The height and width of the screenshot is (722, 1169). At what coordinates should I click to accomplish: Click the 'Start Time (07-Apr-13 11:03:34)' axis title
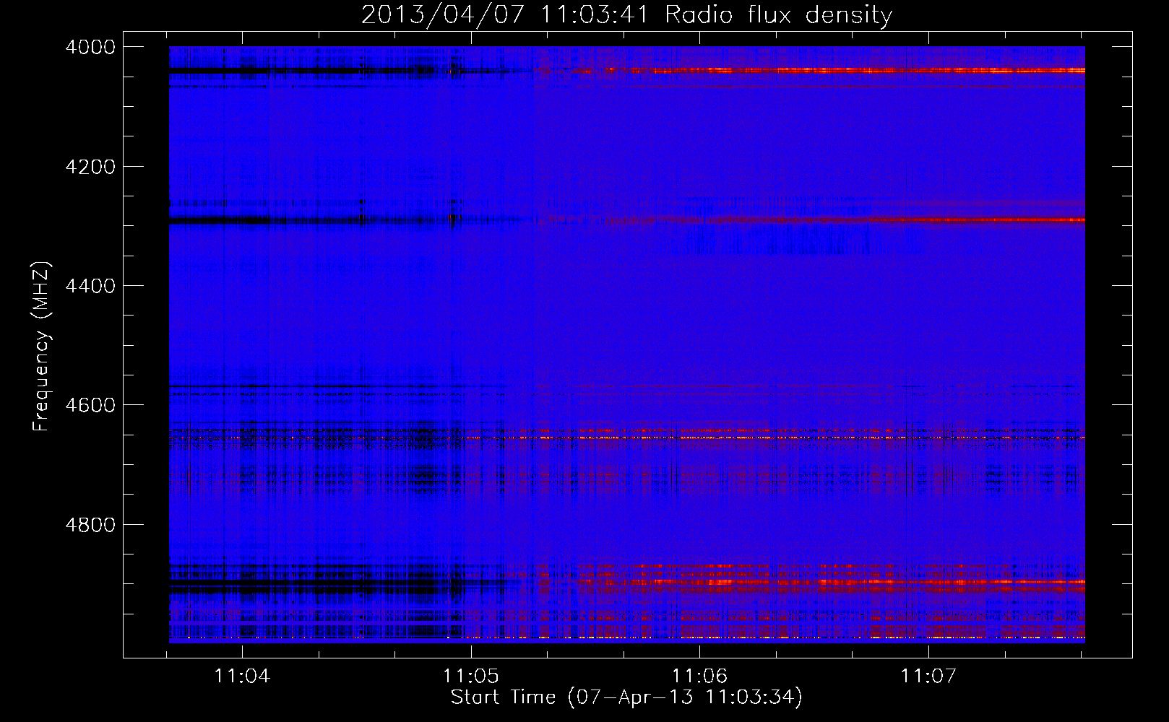626,697
